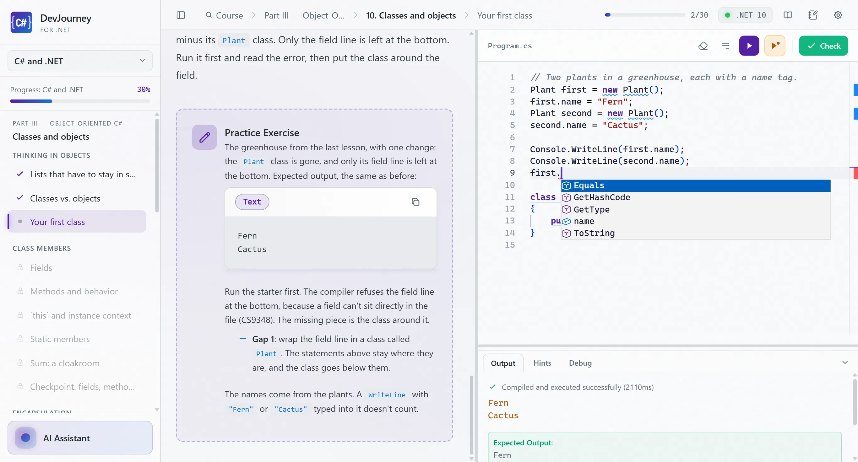Click the 2/30 lesson progress bar

[x=644, y=15]
